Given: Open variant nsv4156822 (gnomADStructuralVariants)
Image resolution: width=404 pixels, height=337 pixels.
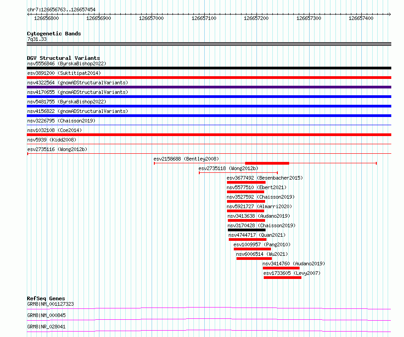Looking at the screenshot, I should pyautogui.click(x=78, y=111).
